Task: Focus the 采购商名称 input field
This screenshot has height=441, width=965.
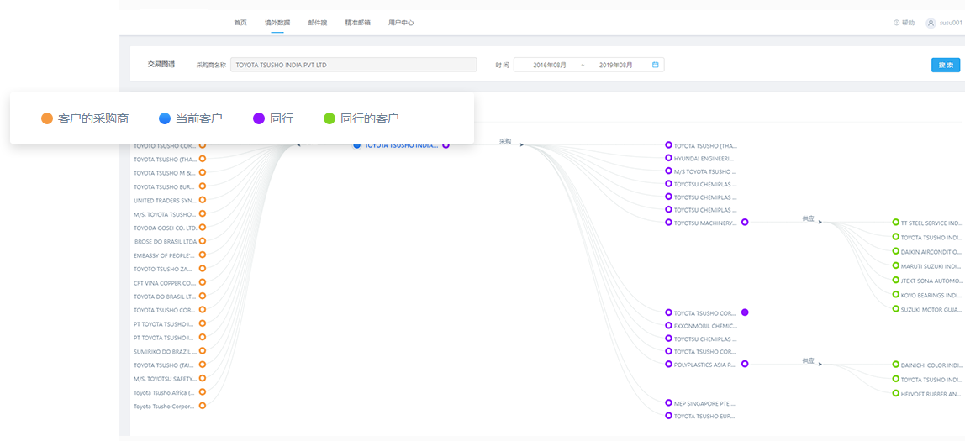Action: pyautogui.click(x=353, y=65)
